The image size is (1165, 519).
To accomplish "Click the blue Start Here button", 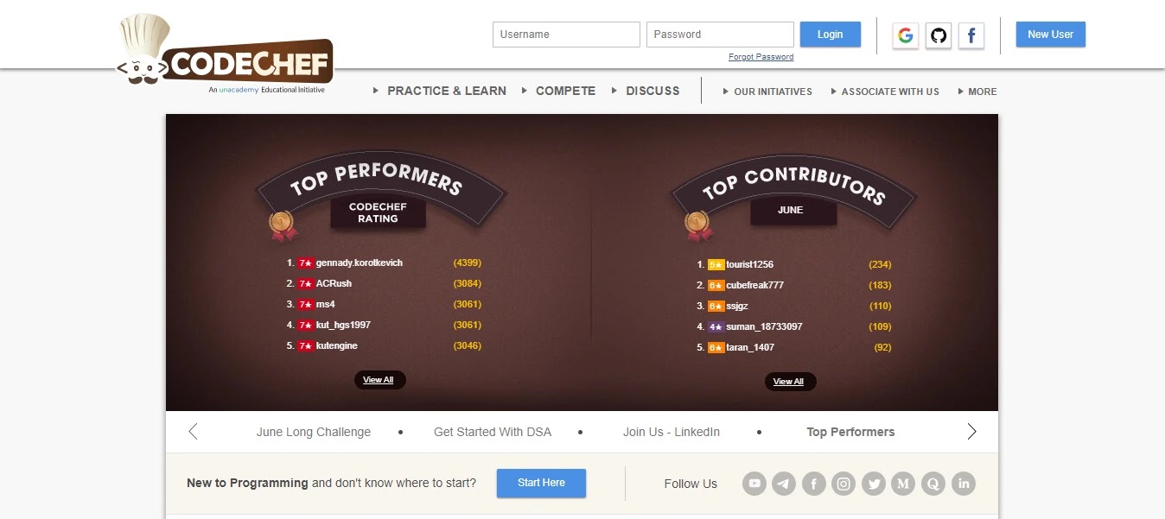I will coord(541,484).
